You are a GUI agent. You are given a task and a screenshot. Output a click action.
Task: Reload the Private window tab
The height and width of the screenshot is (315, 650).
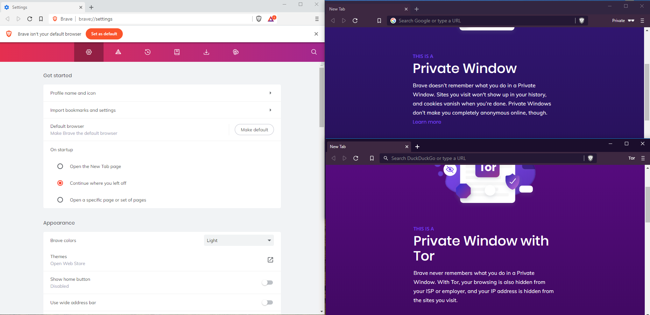(x=355, y=21)
